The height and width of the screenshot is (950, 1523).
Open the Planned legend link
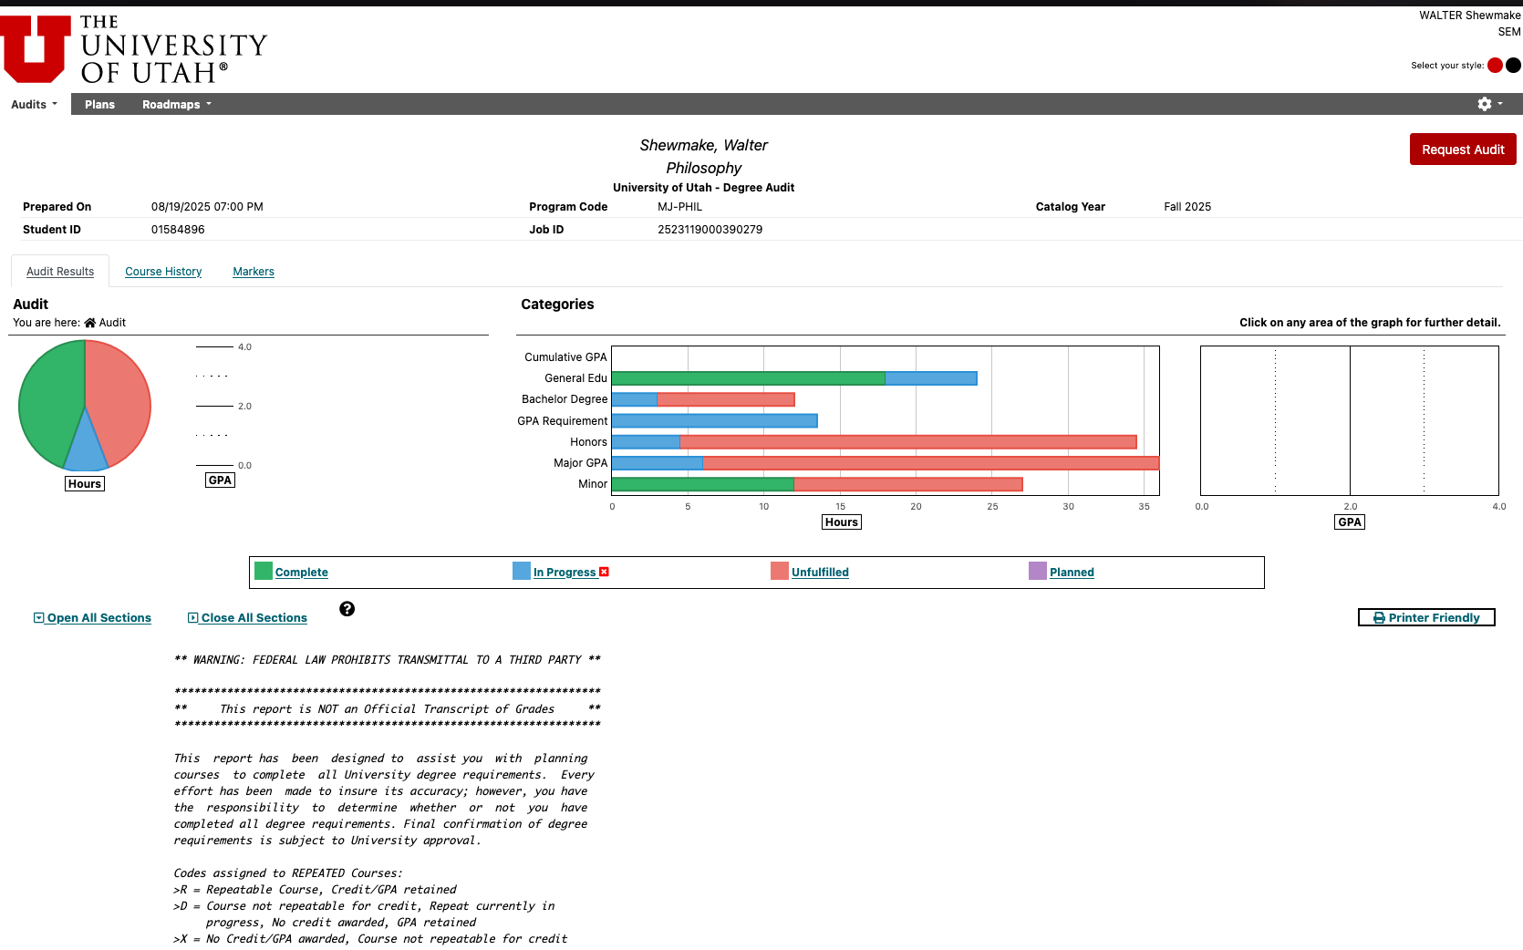click(1072, 573)
